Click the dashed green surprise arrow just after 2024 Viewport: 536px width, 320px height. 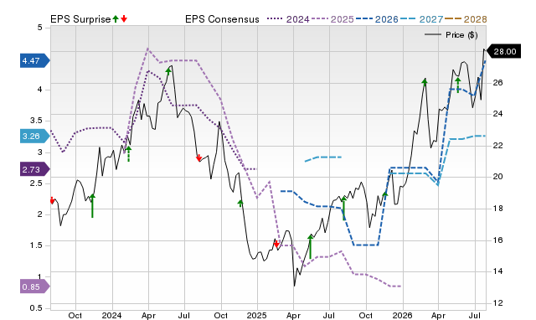(128, 153)
